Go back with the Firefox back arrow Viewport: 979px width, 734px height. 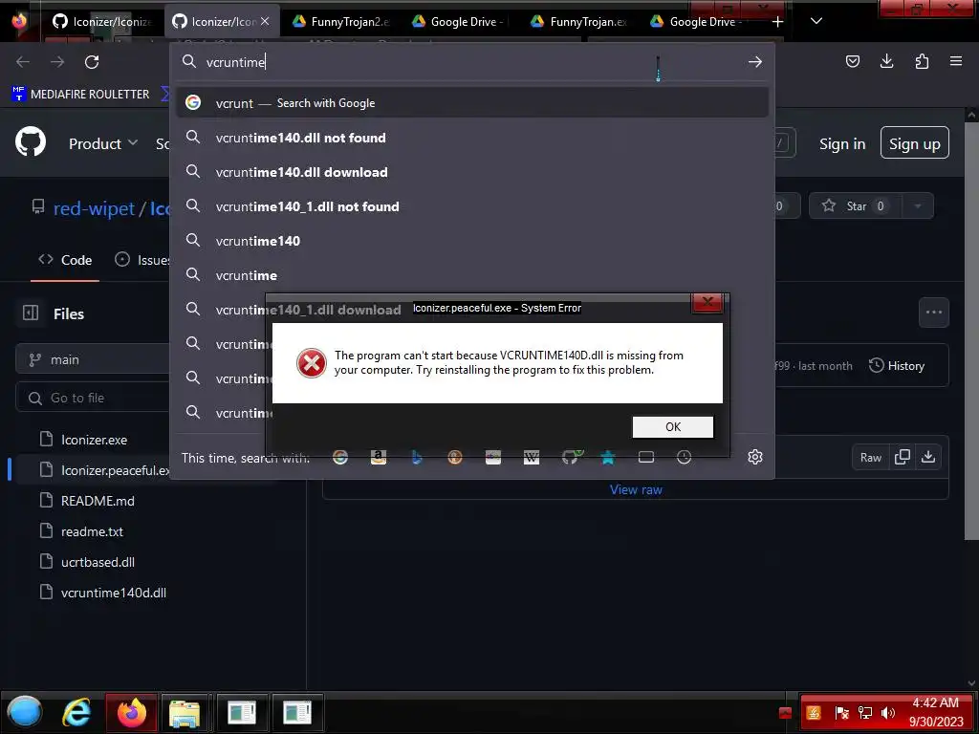point(23,62)
